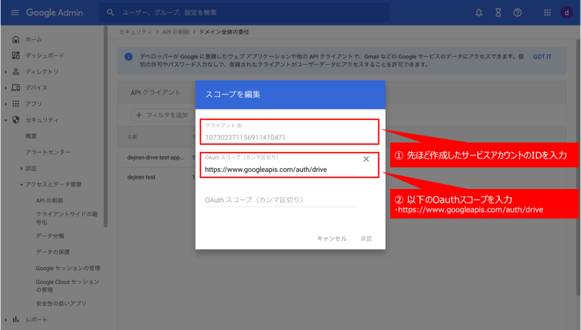The image size is (581, 330).
Task: Expand the アプリ section arrow
Action: 6,104
